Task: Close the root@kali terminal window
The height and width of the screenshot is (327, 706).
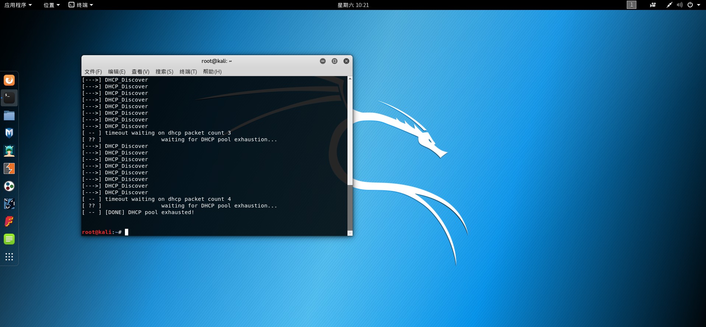Action: [x=346, y=61]
